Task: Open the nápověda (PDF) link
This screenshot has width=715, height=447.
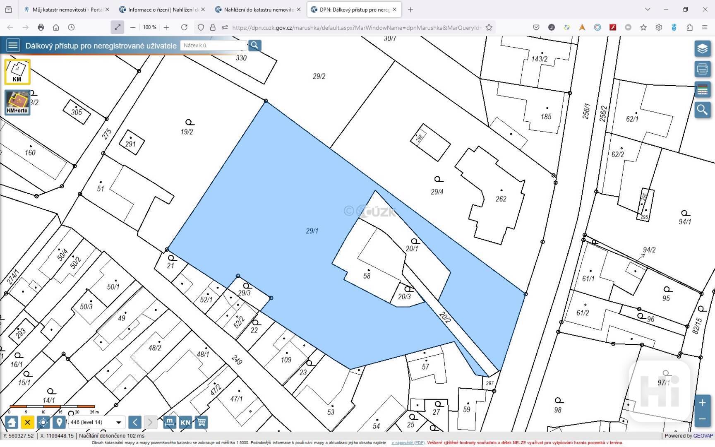Action: tap(408, 443)
